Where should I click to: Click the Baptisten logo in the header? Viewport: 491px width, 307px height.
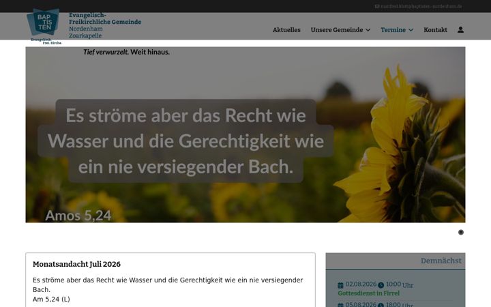pos(44,27)
